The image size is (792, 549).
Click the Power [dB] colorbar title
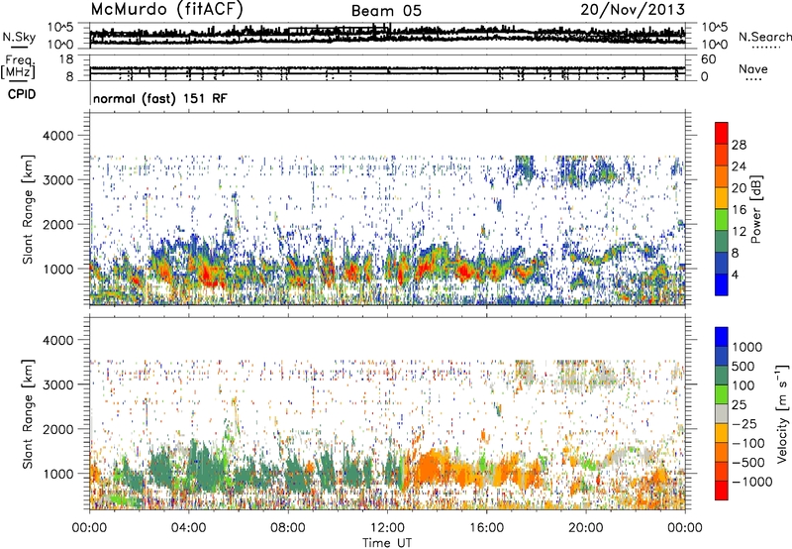755,209
